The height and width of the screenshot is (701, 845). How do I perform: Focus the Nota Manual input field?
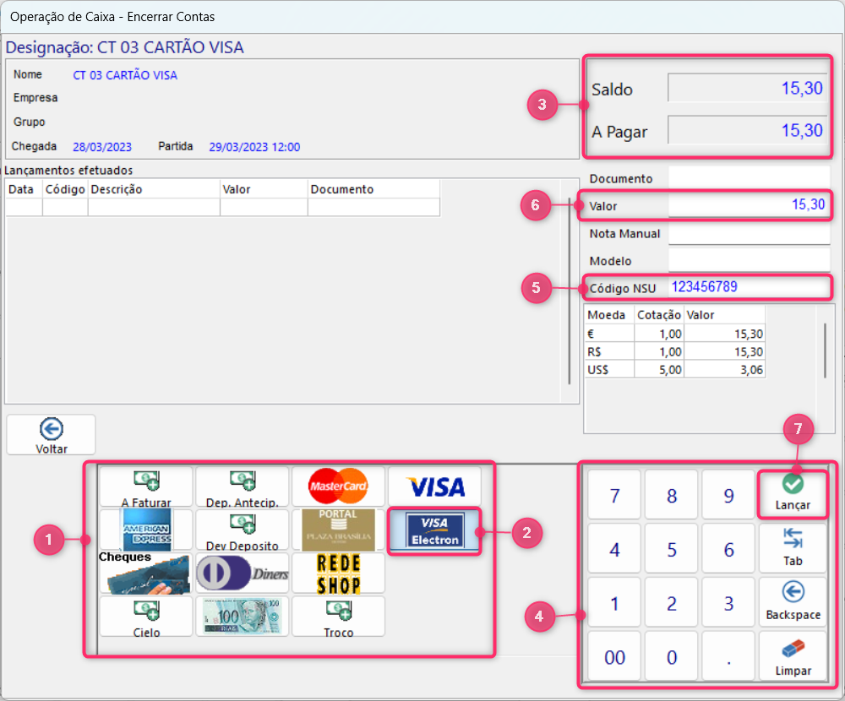pyautogui.click(x=749, y=233)
